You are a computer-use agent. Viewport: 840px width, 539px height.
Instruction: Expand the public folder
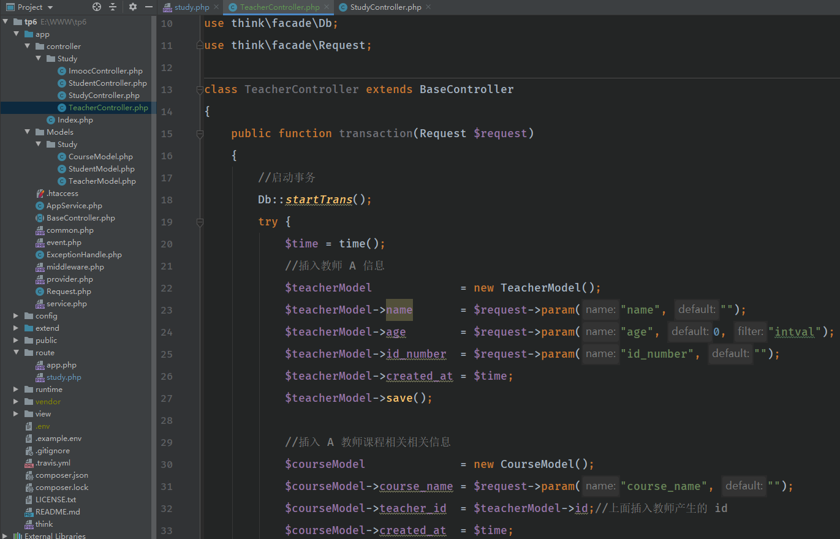[17, 341]
